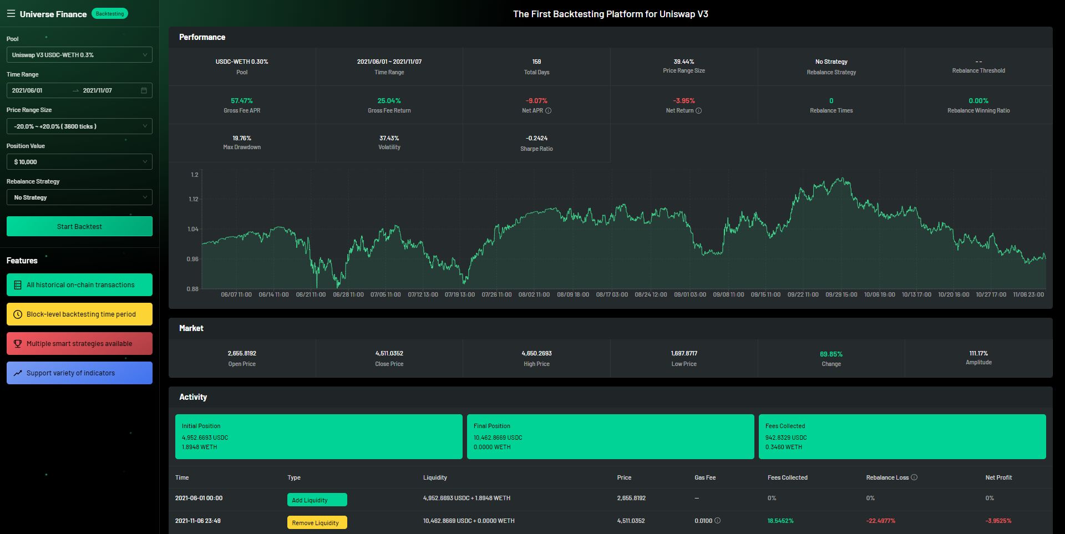Viewport: 1065px width, 534px height.
Task: Click the Initial Position card
Action: [x=319, y=436]
